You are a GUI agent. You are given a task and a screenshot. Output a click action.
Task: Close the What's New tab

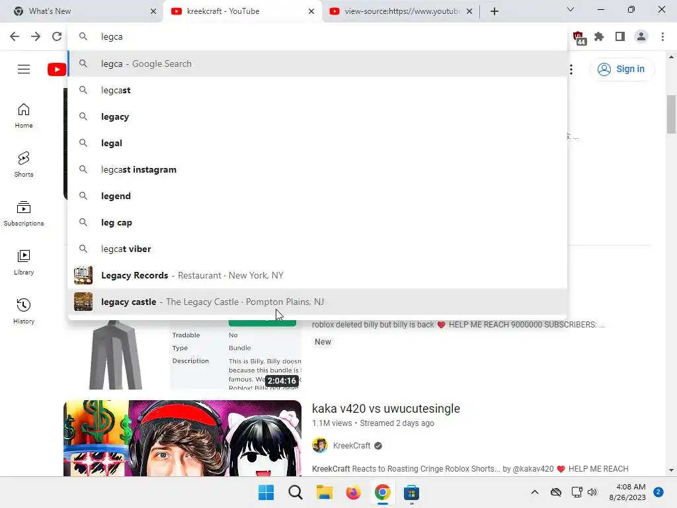click(153, 11)
